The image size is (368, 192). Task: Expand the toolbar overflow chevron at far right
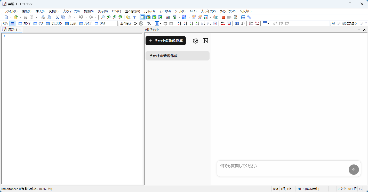(x=365, y=23)
